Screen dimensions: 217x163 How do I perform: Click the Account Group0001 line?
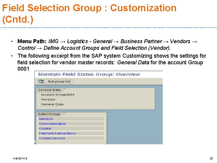(x=58, y=95)
